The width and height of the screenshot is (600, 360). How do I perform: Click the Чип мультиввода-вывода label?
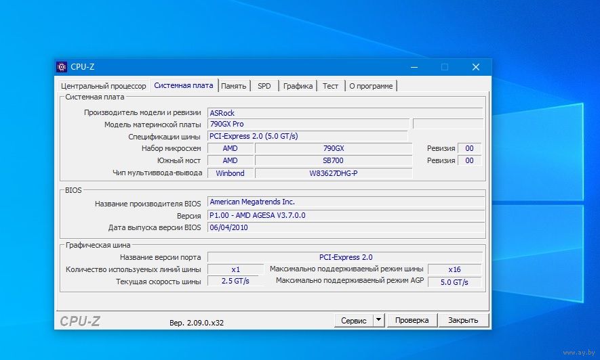[157, 173]
